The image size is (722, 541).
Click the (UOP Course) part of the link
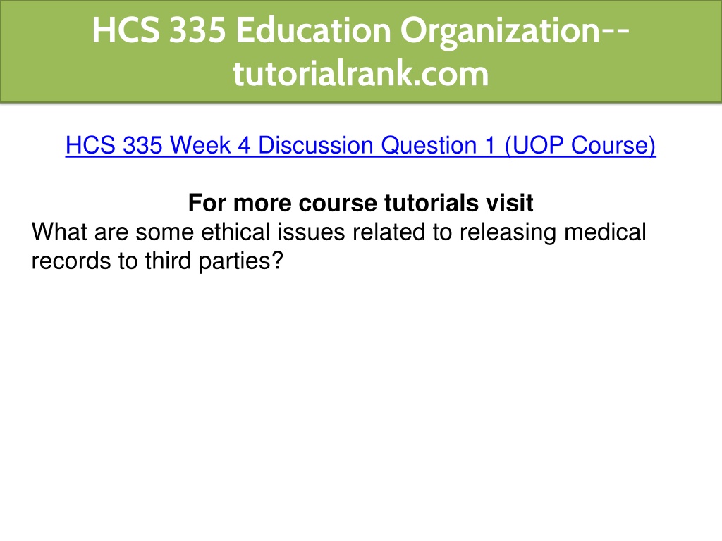(580, 145)
